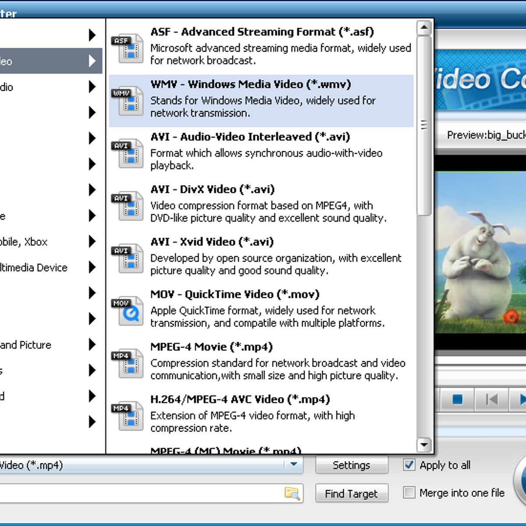Click the format list scroll down arrow
Screen dimensions: 526x526
click(x=423, y=445)
